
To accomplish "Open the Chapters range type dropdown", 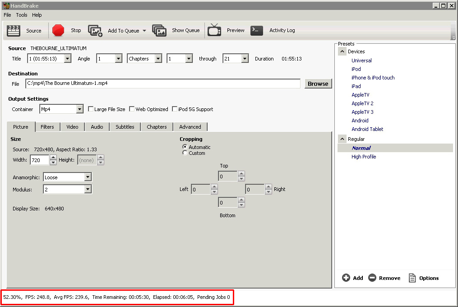I will click(158, 59).
